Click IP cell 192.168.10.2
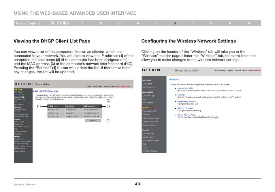This screenshot has width=275, height=192. click(56, 110)
